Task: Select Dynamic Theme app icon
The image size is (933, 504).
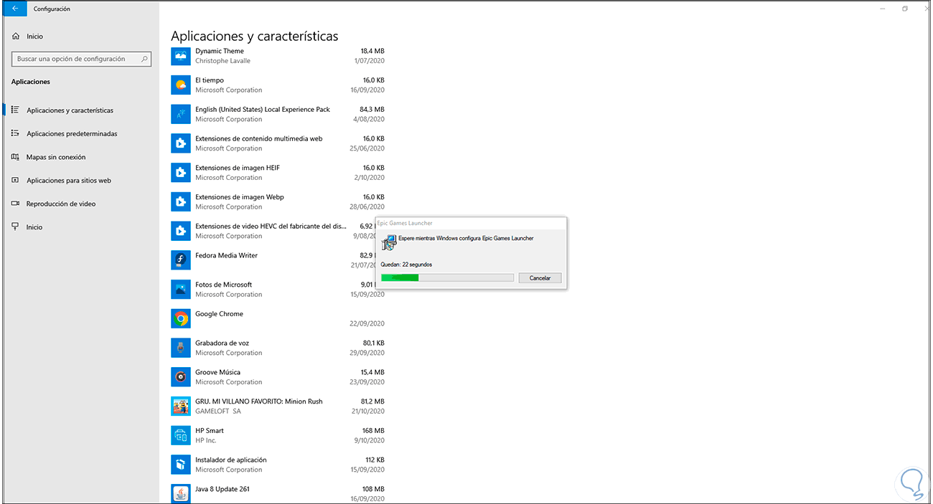Action: (181, 56)
